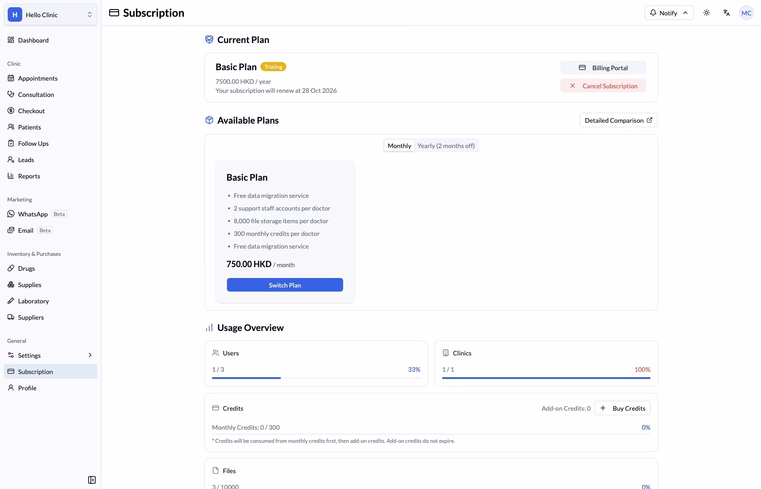Open Checkout dollar icon in sidebar

click(11, 111)
